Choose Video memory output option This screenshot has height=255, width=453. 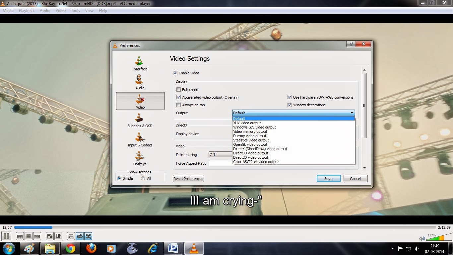click(x=293, y=131)
